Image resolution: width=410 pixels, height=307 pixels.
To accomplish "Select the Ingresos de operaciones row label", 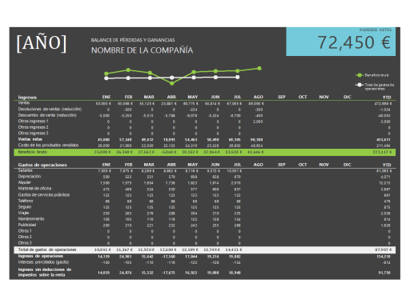I will (41, 256).
